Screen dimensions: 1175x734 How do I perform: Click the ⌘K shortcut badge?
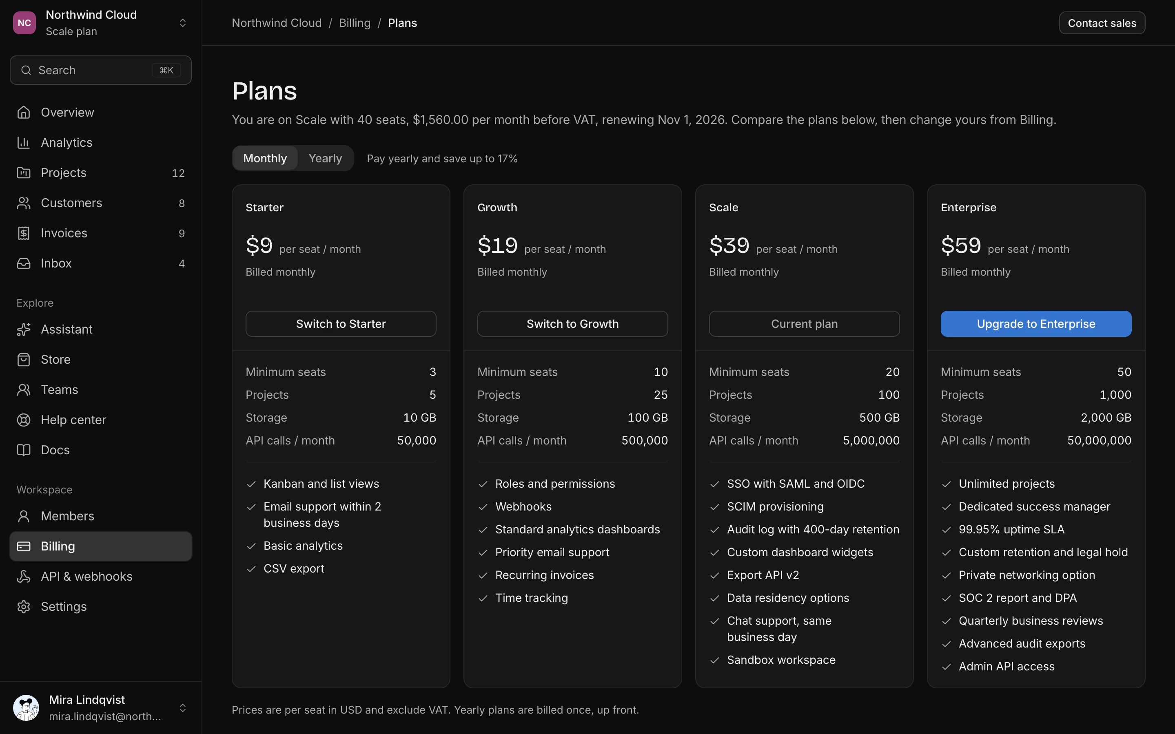[x=166, y=71]
